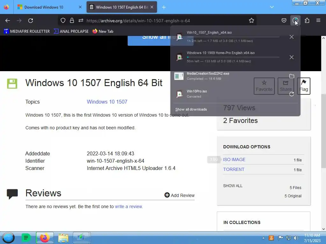
Task: Favorite this archive item
Action: [x=264, y=86]
